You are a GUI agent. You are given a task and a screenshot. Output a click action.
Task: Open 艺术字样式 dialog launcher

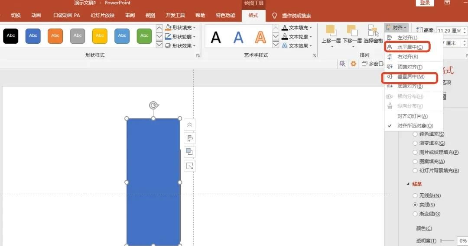(314, 55)
